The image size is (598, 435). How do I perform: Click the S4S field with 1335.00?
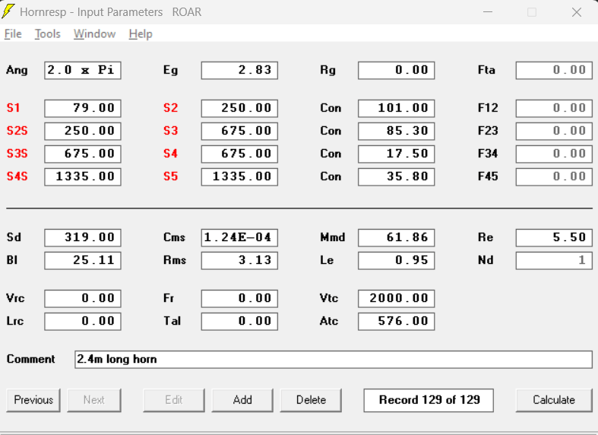click(x=83, y=177)
